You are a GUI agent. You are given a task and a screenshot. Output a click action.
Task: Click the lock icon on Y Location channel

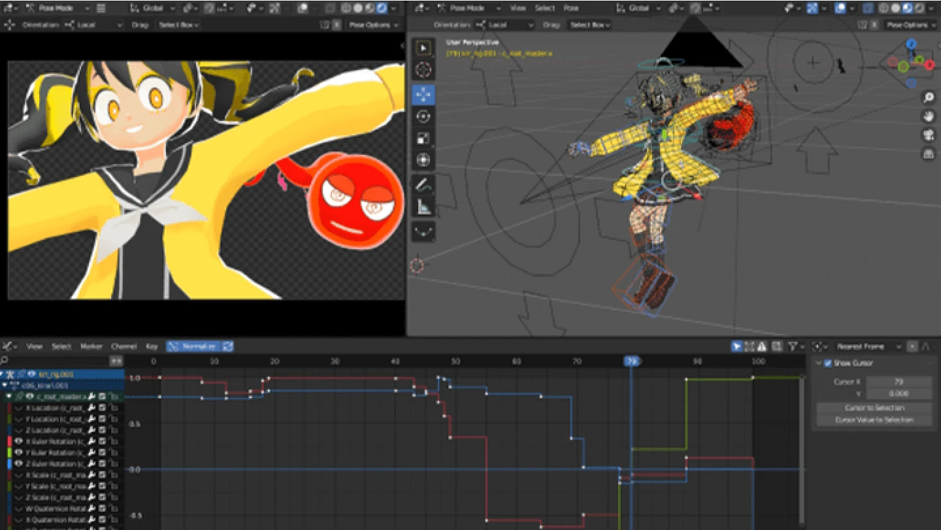click(114, 420)
